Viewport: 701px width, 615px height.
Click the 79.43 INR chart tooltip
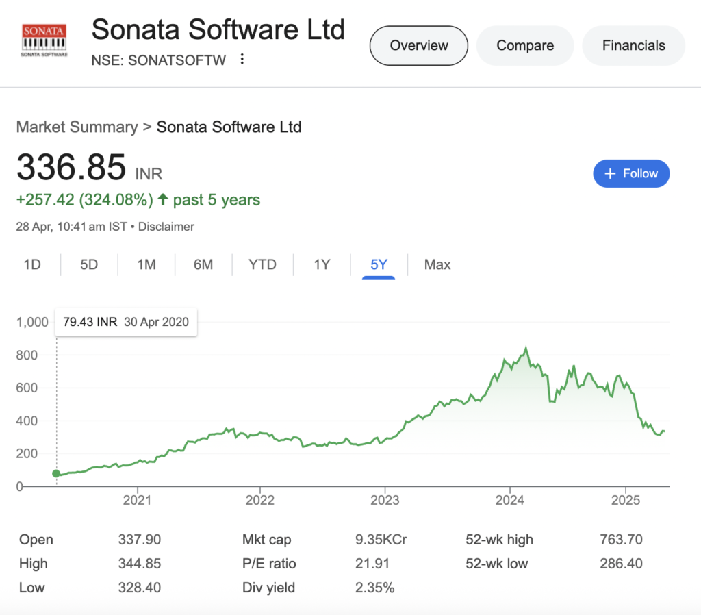click(x=126, y=321)
